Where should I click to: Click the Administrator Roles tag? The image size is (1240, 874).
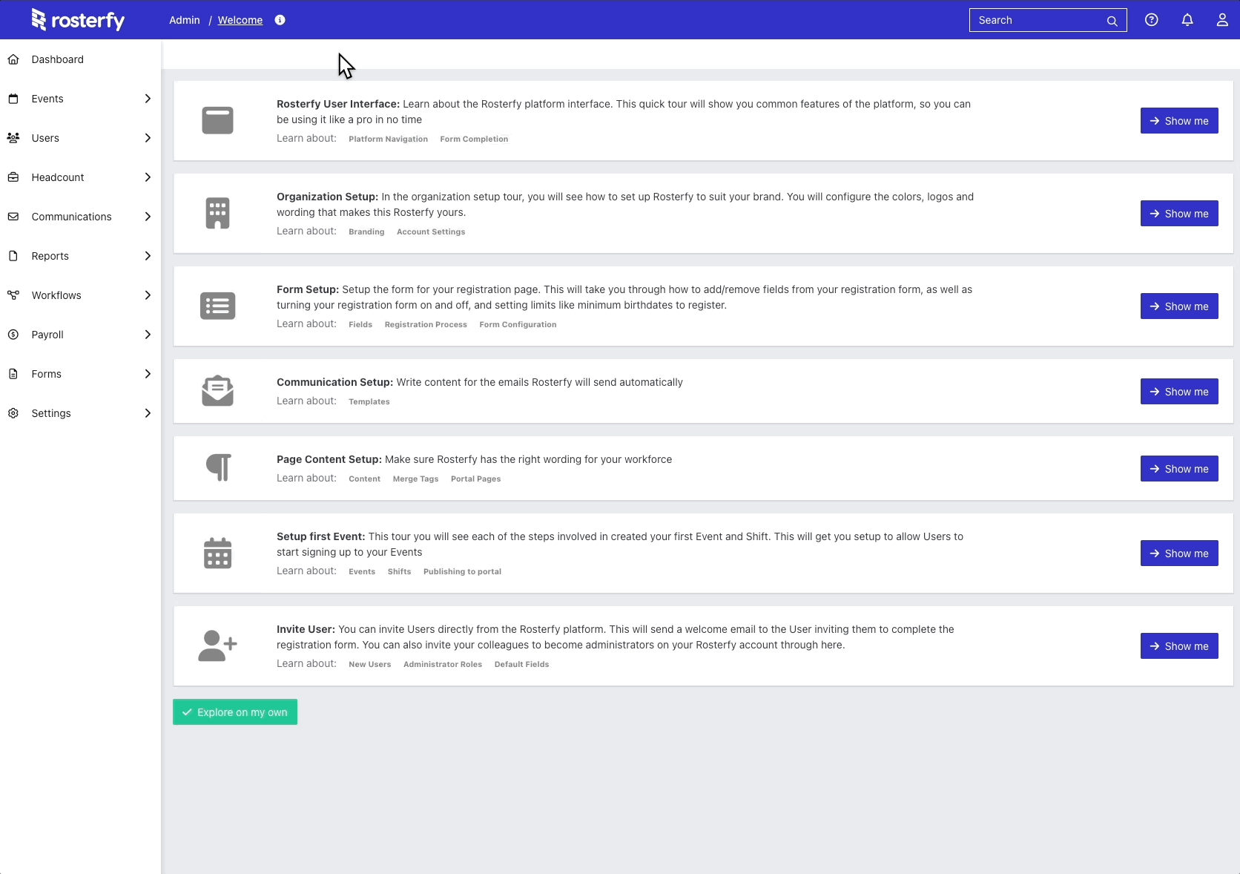click(443, 665)
